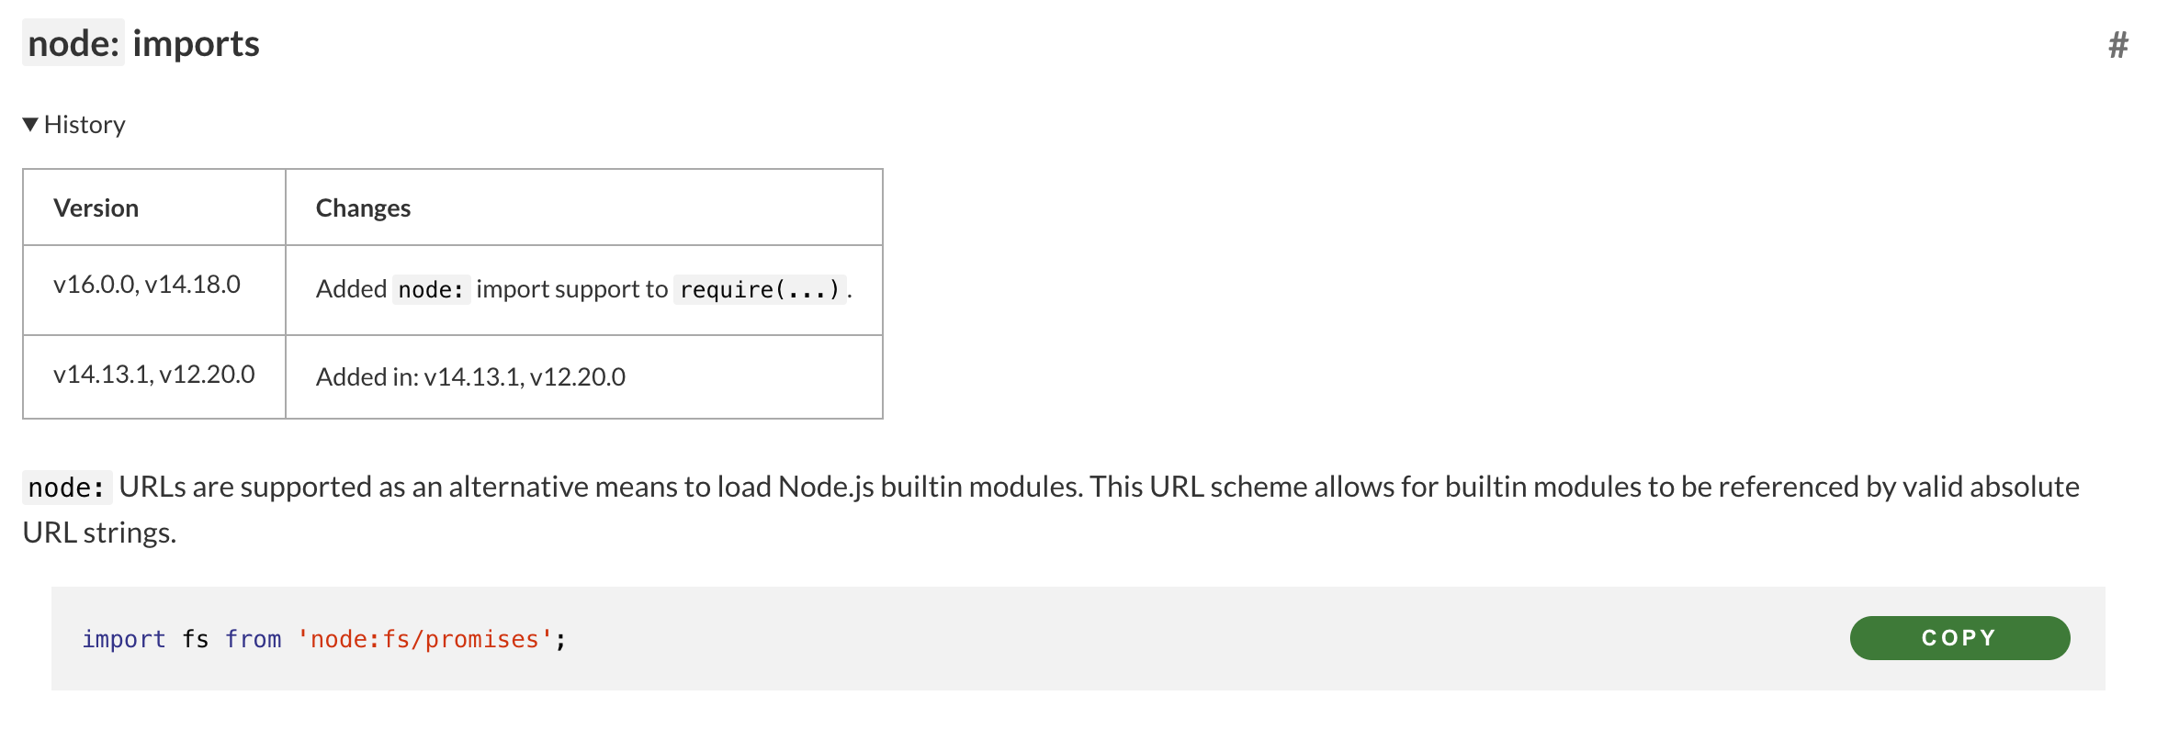This screenshot has width=2179, height=729.
Task: Click the History label text
Action: pyautogui.click(x=86, y=123)
